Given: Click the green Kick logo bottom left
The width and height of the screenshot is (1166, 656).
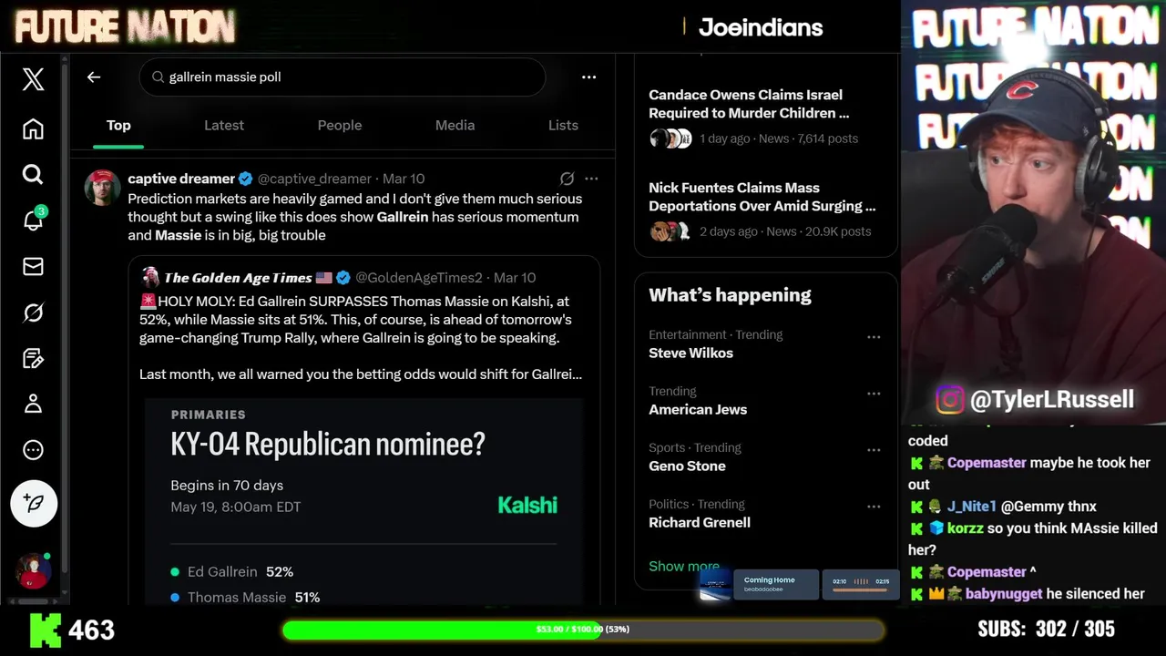Looking at the screenshot, I should [x=45, y=630].
